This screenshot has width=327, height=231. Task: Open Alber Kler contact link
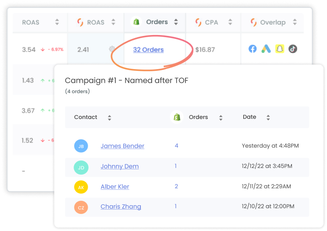(115, 187)
